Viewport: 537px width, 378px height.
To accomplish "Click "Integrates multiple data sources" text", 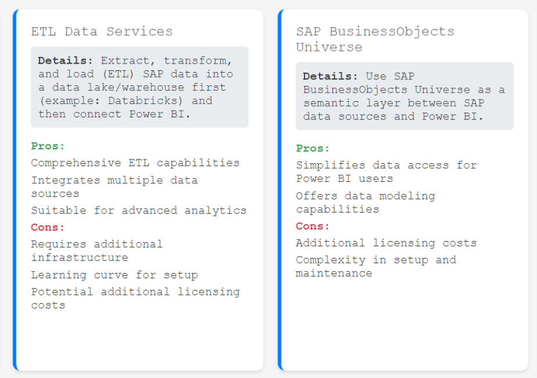I will 114,186.
